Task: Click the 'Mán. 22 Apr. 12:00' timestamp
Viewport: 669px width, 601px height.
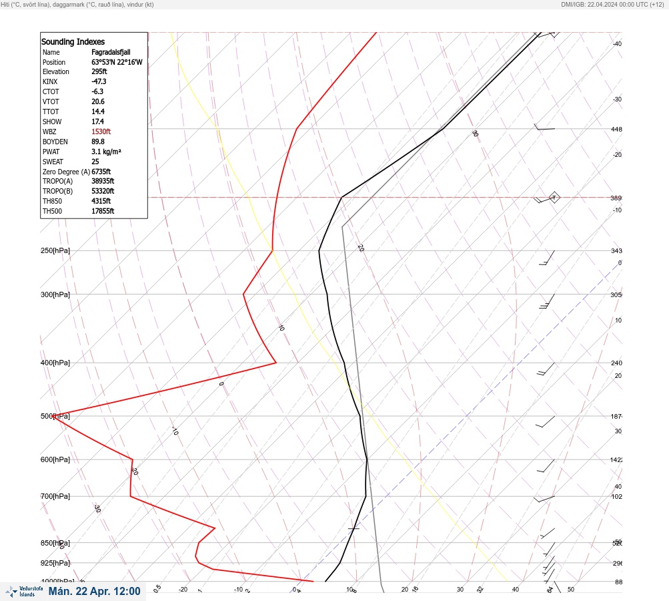Action: click(94, 591)
